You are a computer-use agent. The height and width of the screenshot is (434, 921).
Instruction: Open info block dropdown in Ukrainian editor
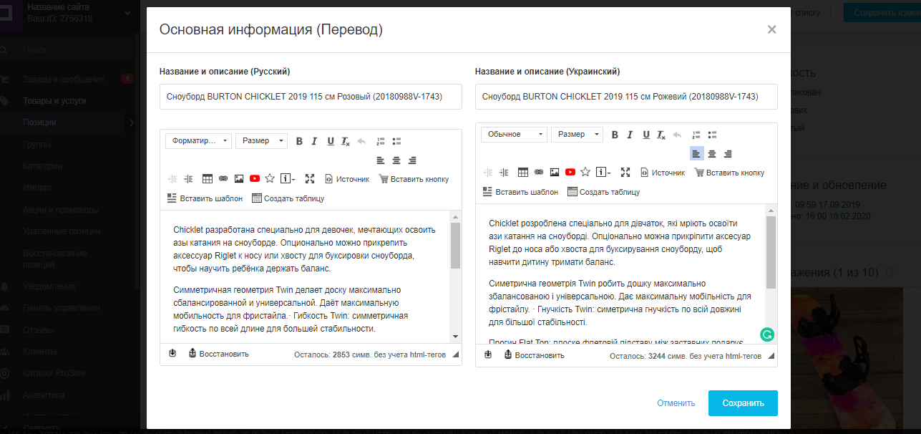coord(603,173)
